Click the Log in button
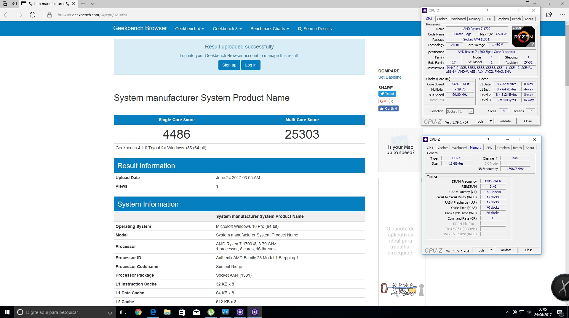 [x=251, y=65]
